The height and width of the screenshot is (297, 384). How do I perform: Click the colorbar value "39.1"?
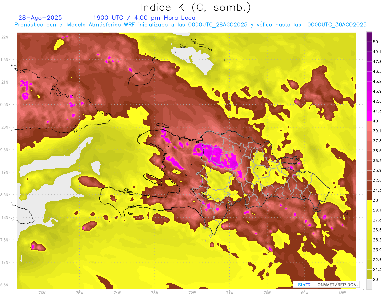(x=377, y=131)
